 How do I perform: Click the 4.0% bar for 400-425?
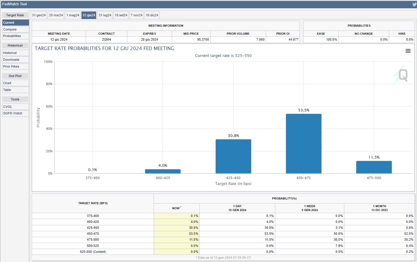click(x=163, y=171)
